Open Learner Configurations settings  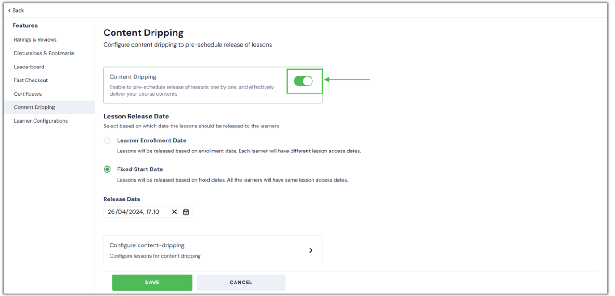[41, 121]
